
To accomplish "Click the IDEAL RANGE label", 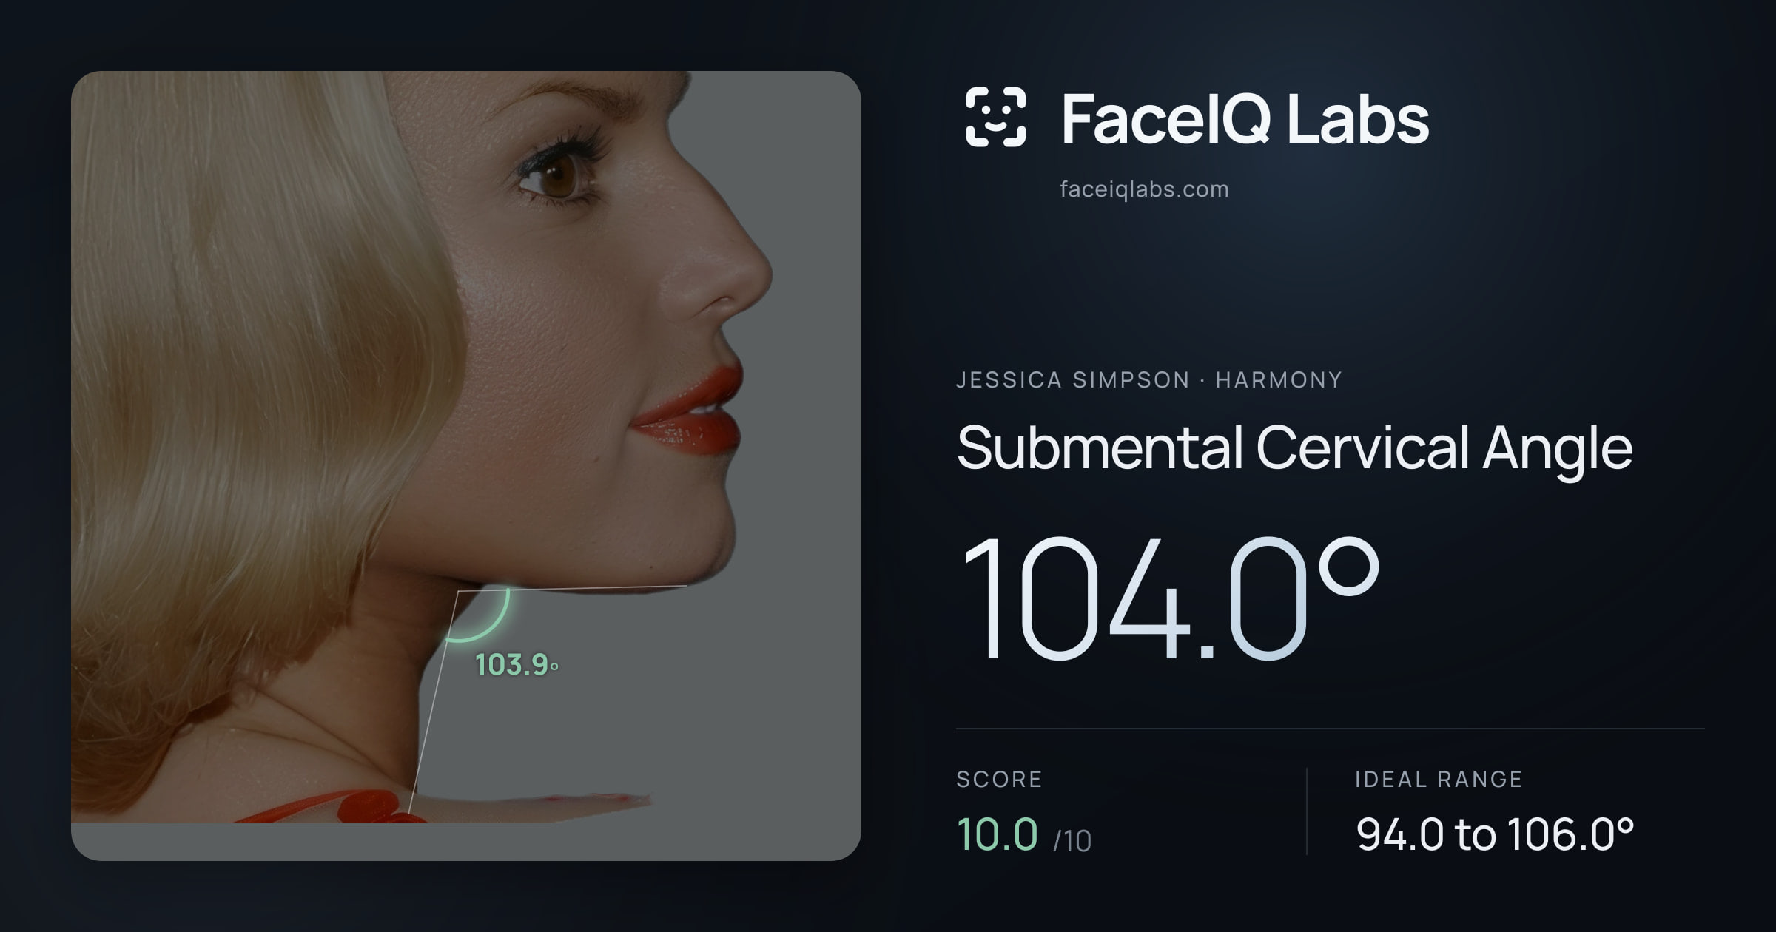I will point(1439,779).
